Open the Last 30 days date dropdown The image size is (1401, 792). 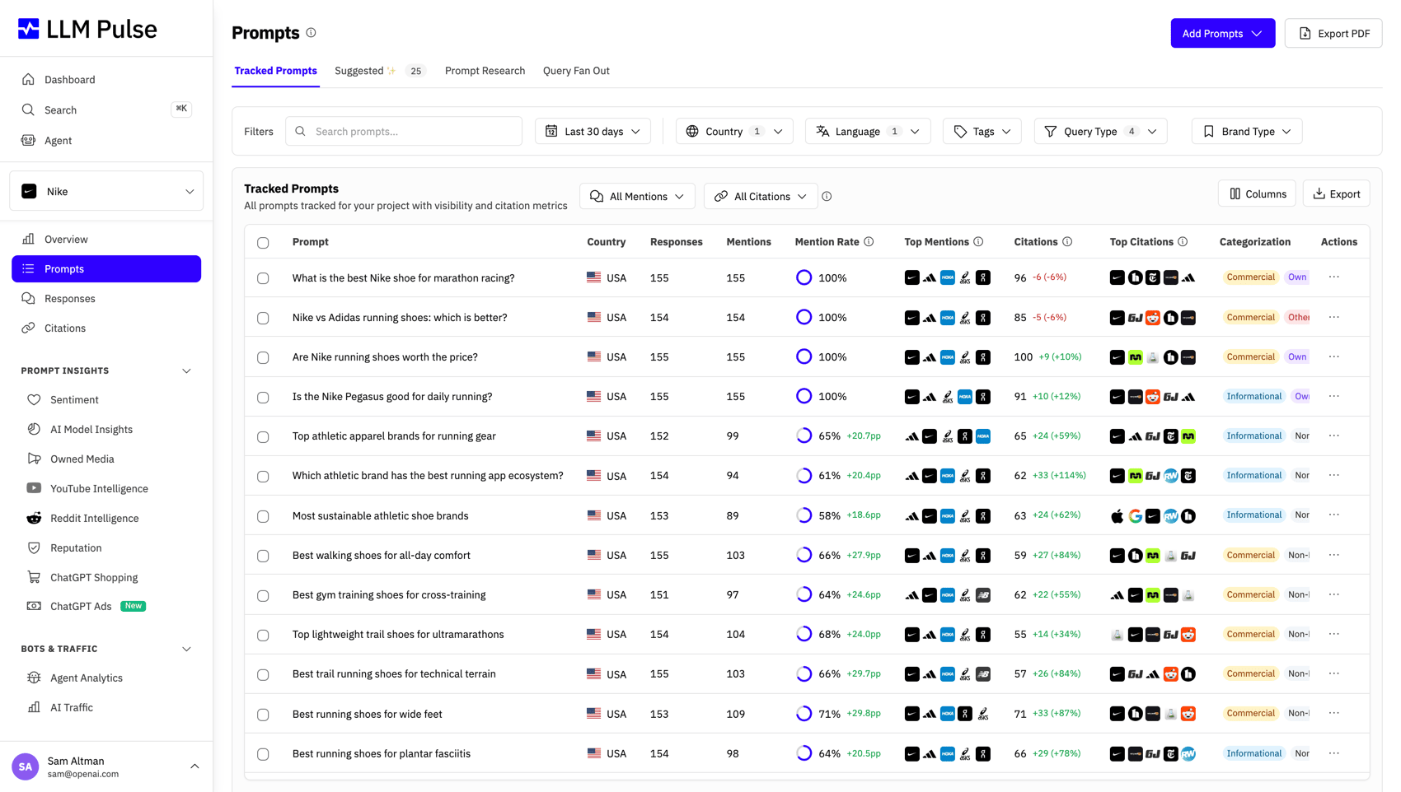[x=593, y=131]
